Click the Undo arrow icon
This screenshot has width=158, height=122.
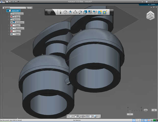coord(16,2)
